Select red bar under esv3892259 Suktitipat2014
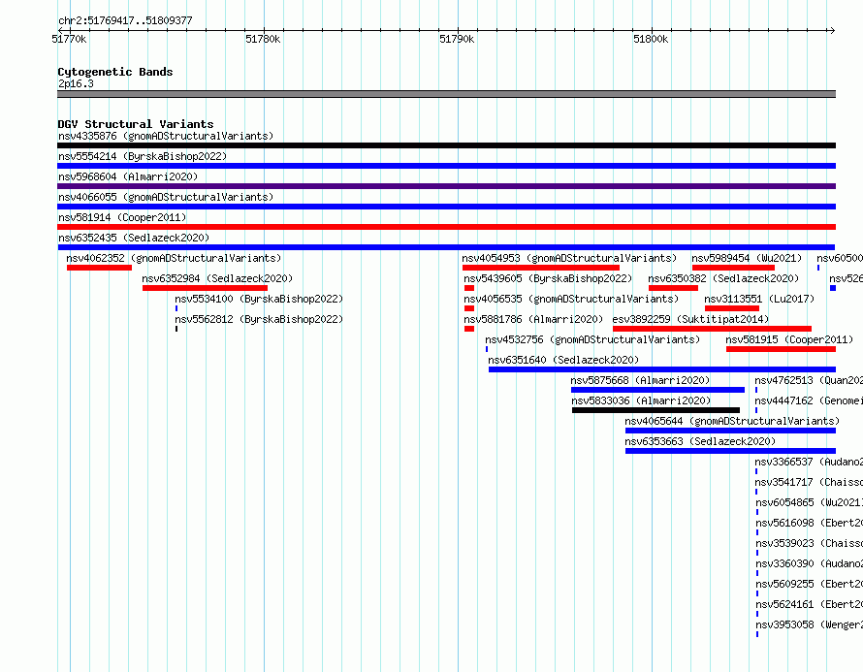Screen dimensions: 863x672 tap(712, 329)
